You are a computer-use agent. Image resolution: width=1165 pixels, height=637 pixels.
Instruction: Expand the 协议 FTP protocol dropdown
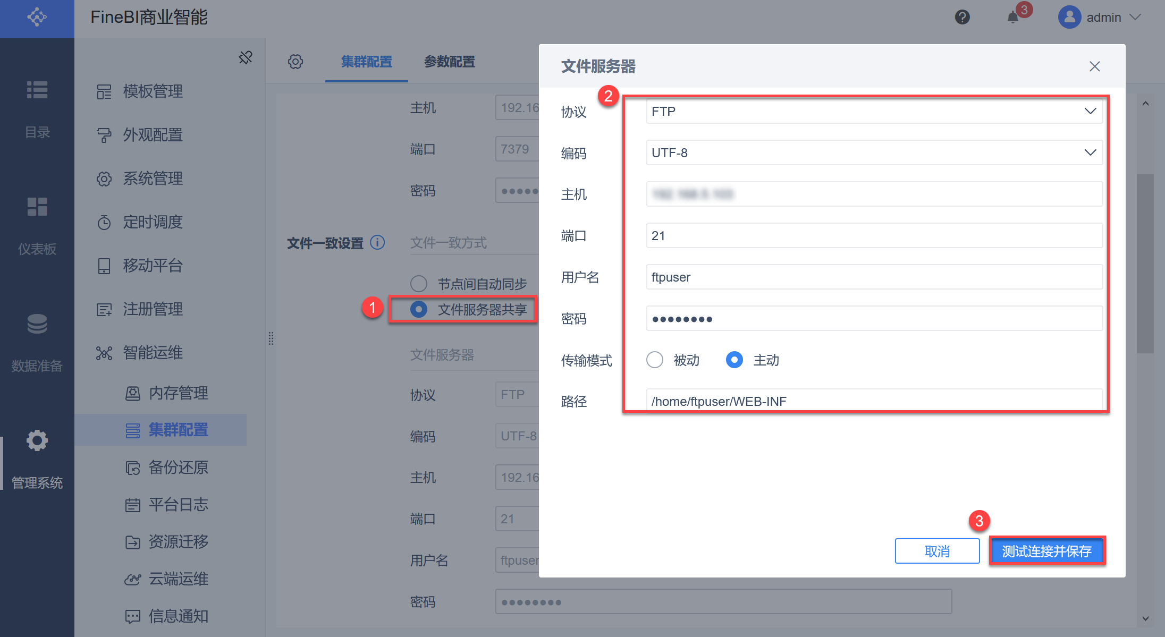(874, 112)
